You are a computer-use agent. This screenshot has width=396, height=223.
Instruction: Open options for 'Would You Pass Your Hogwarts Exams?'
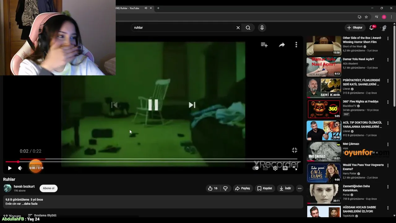pyautogui.click(x=388, y=165)
